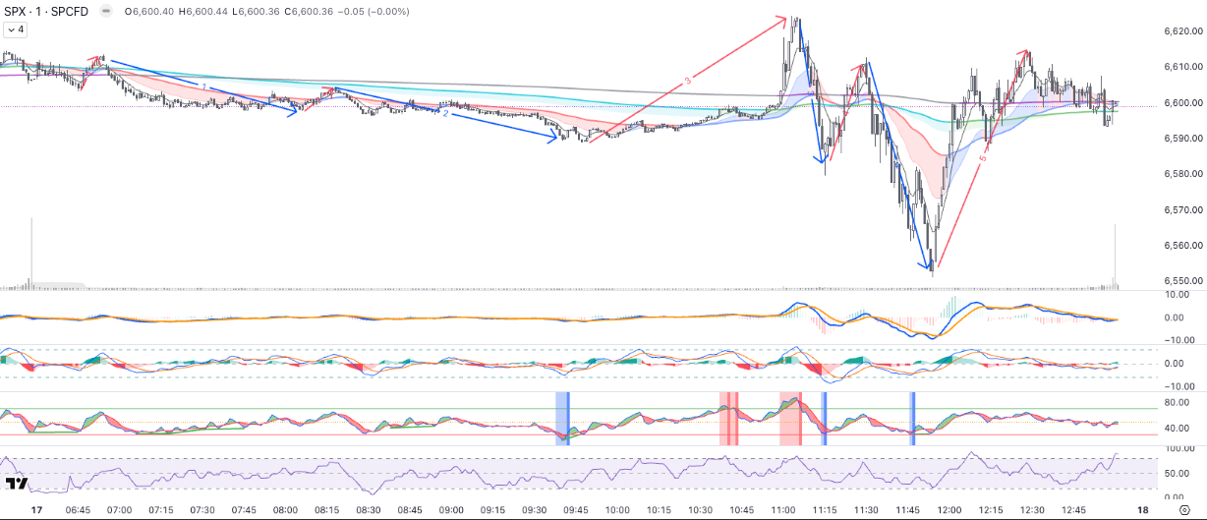The image size is (1207, 520).
Task: Click the bold 17 date label on time axis
Action: pyautogui.click(x=36, y=511)
